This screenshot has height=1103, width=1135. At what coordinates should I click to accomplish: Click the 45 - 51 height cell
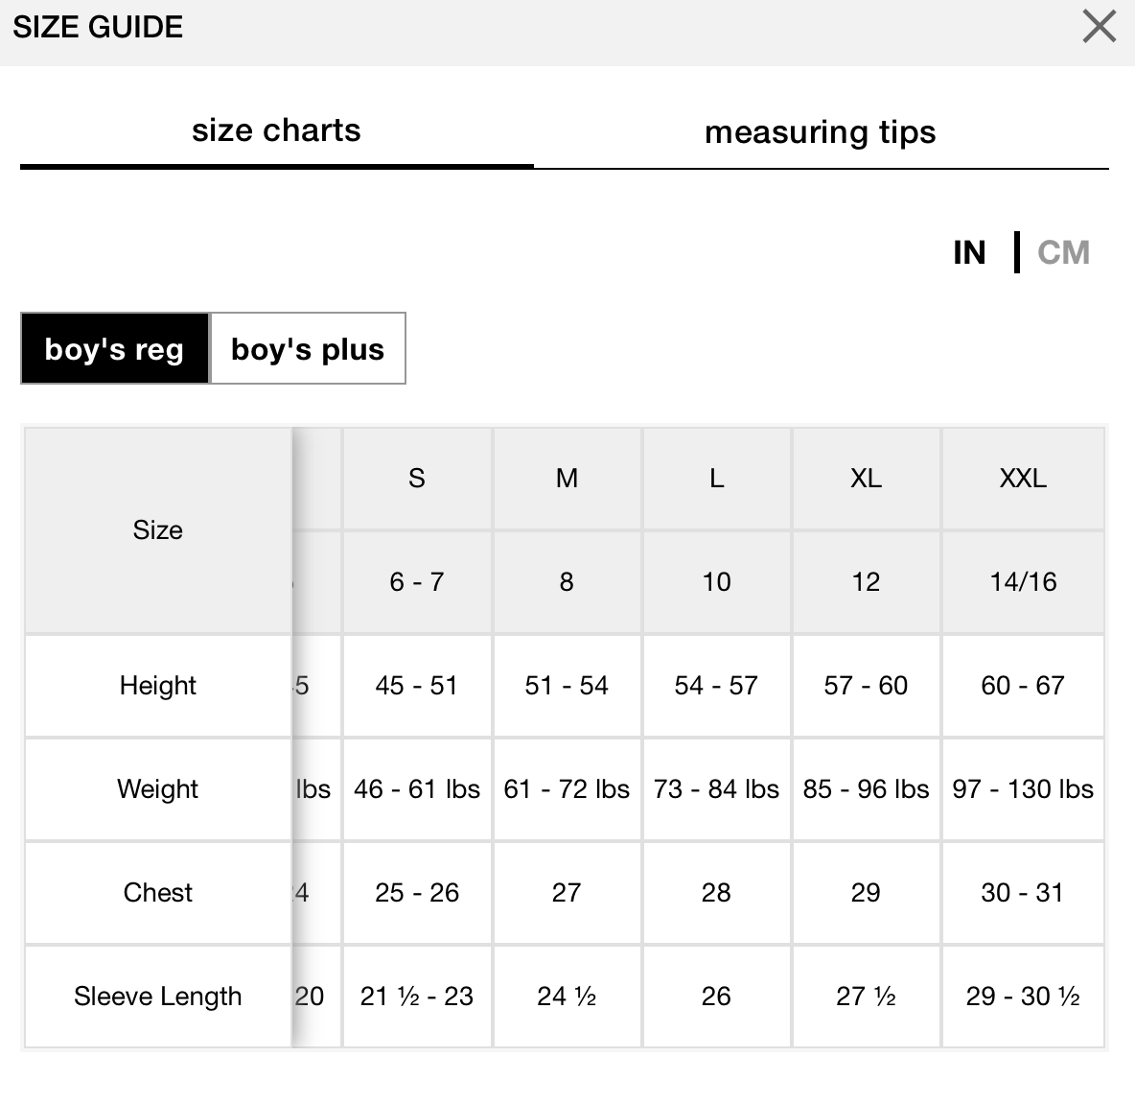pos(417,686)
